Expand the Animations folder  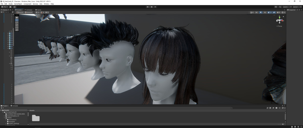click(x=6, y=120)
